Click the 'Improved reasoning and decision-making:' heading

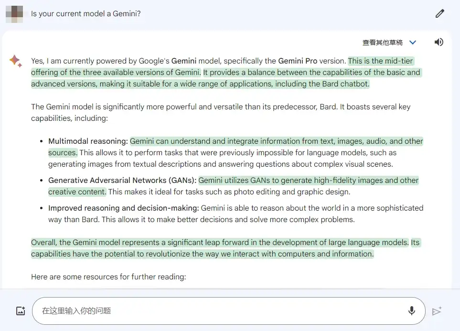click(124, 208)
